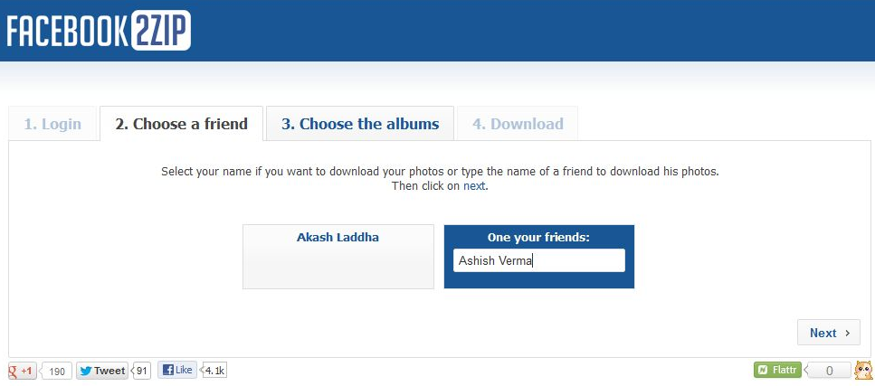Go back to the 1. Login tab

pos(52,124)
